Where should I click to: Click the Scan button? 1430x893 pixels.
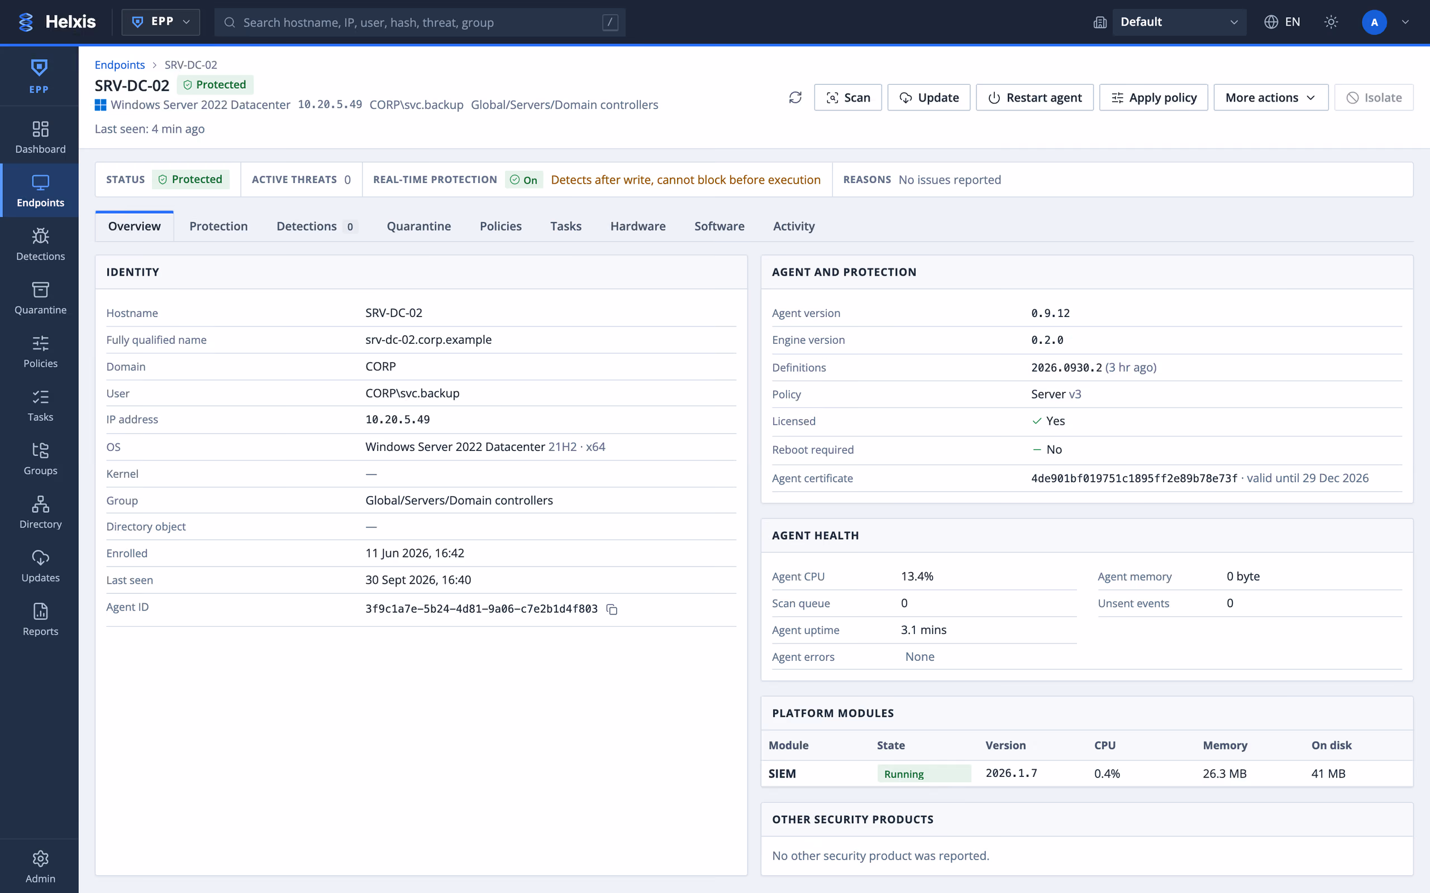(848, 98)
